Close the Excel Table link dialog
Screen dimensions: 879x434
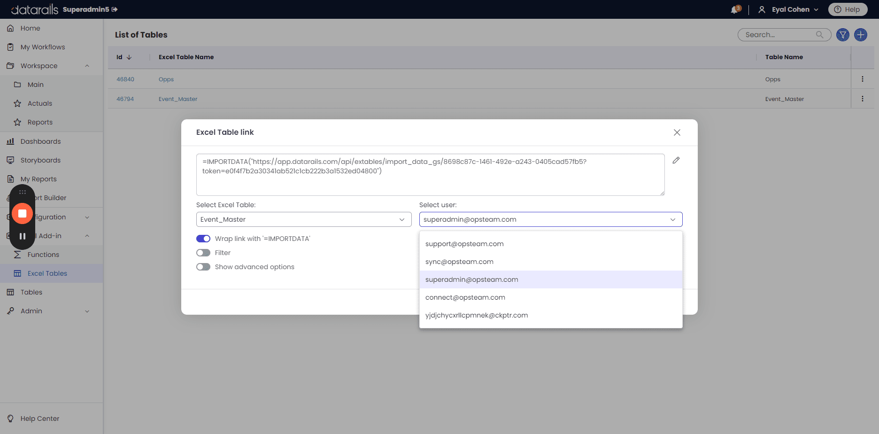click(x=677, y=132)
